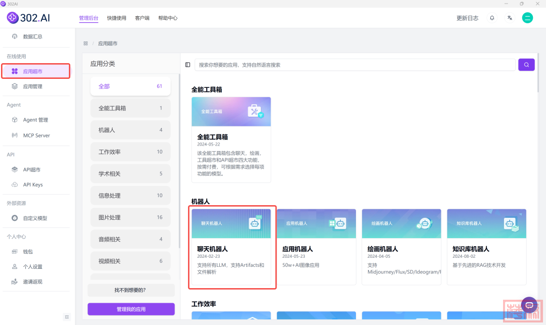
Task: Open MCP Server in sidebar
Action: click(x=36, y=135)
